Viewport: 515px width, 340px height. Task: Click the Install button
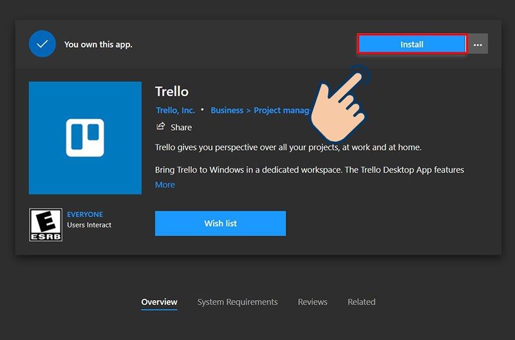[411, 44]
